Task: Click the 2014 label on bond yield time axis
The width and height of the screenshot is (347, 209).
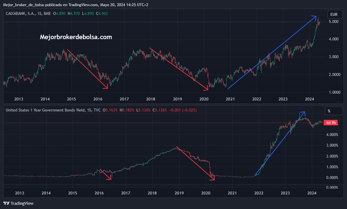Action: pyautogui.click(x=46, y=193)
